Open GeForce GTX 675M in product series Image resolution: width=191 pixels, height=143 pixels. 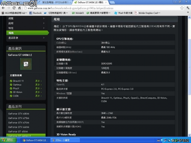(x=19, y=118)
